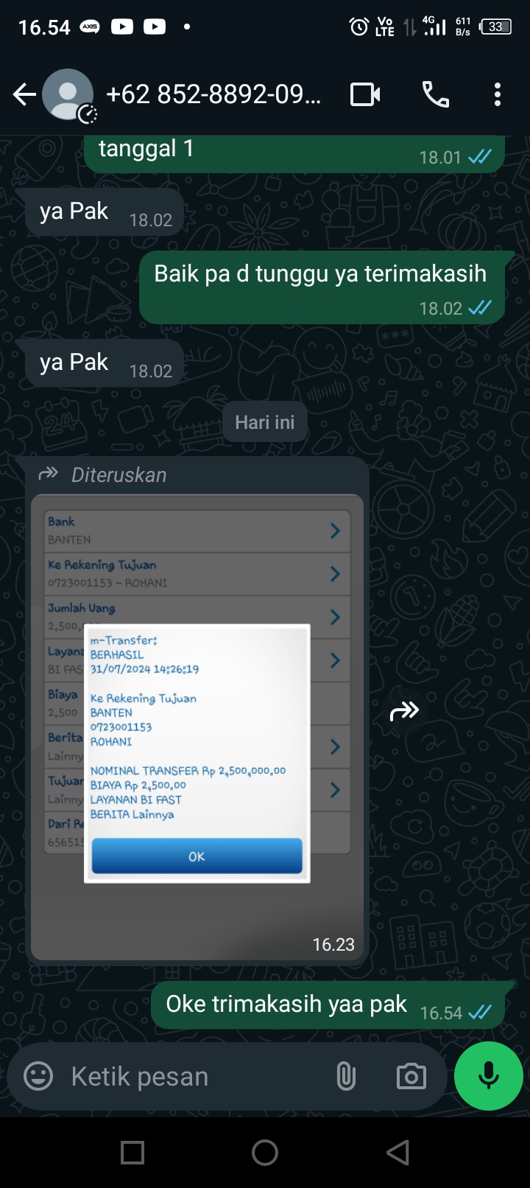This screenshot has height=1188, width=530.
Task: Tap the Android home navigation button
Action: click(265, 1152)
